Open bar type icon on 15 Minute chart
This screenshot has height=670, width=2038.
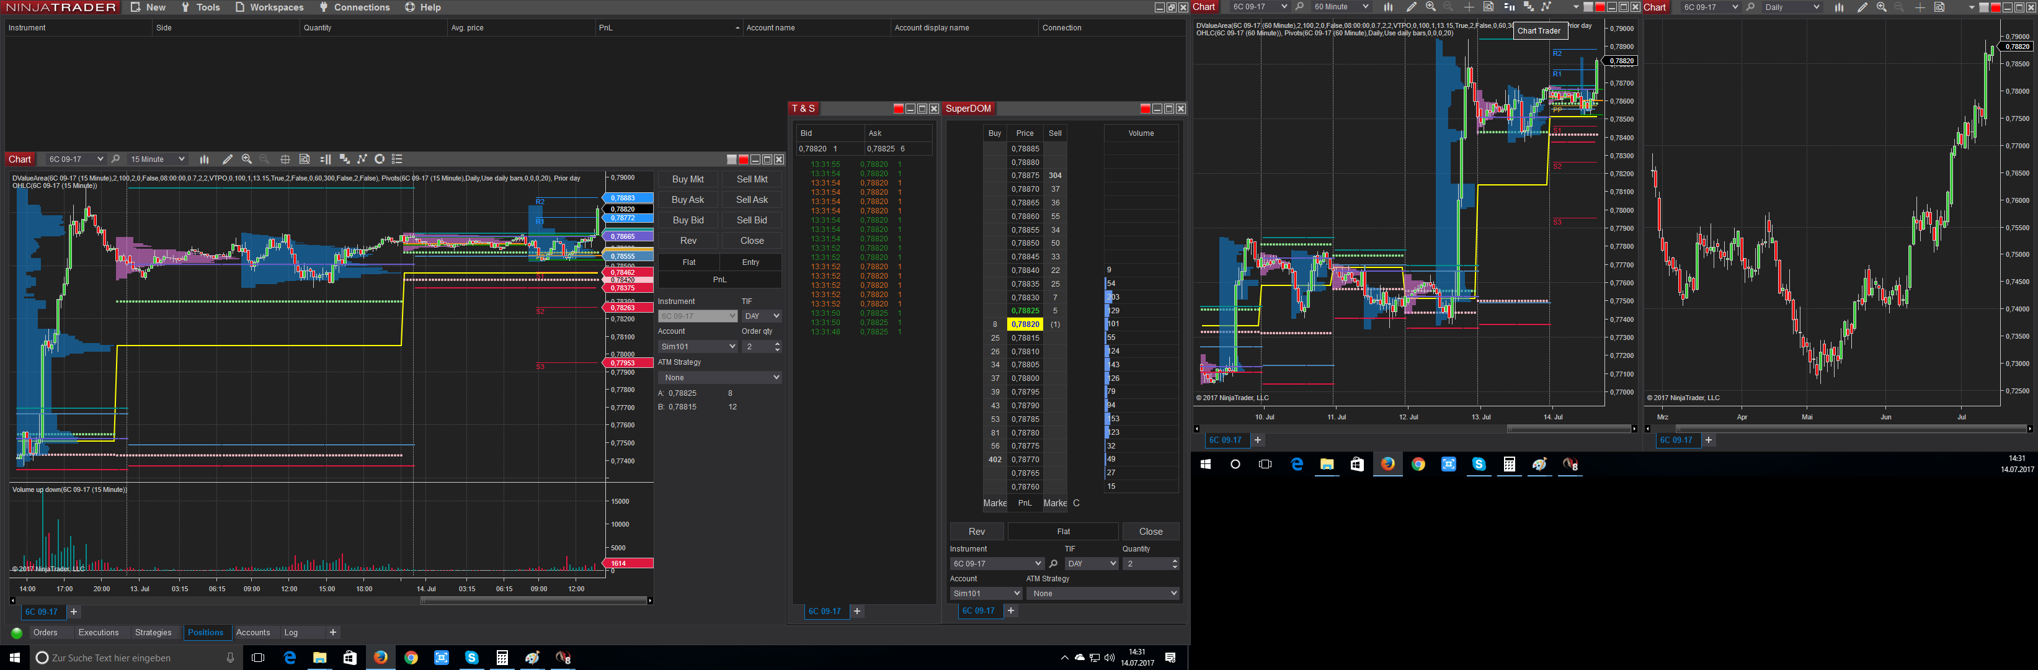[x=204, y=159]
